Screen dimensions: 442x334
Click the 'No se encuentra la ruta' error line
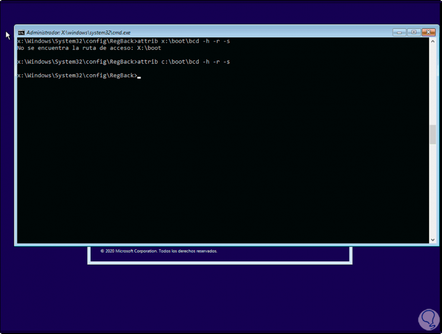(x=89, y=48)
